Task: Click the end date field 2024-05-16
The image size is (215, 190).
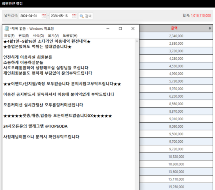Action: pos(60,16)
